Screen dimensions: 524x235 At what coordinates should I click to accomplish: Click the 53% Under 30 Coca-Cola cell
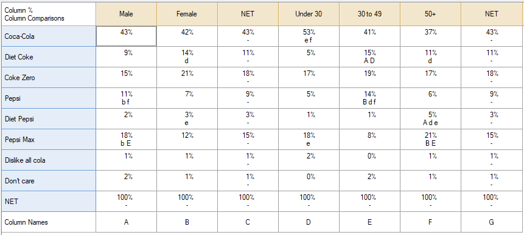tap(309, 36)
